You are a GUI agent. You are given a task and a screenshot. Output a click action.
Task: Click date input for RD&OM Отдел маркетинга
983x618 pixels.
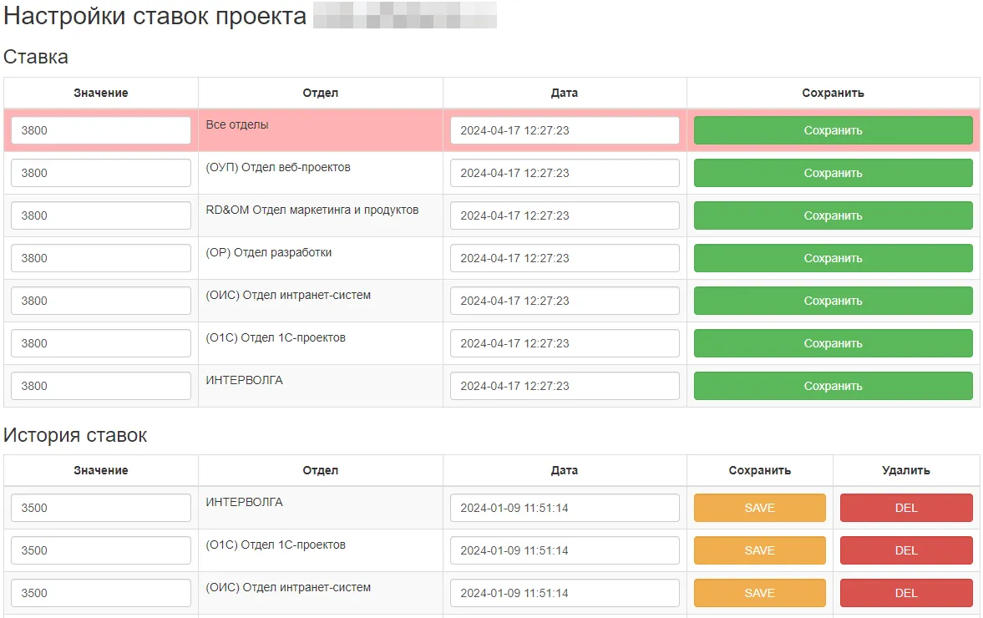point(565,215)
